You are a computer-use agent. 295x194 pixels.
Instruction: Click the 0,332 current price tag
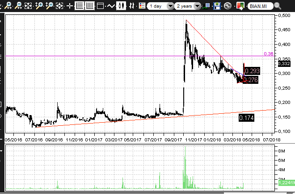coord(284,64)
